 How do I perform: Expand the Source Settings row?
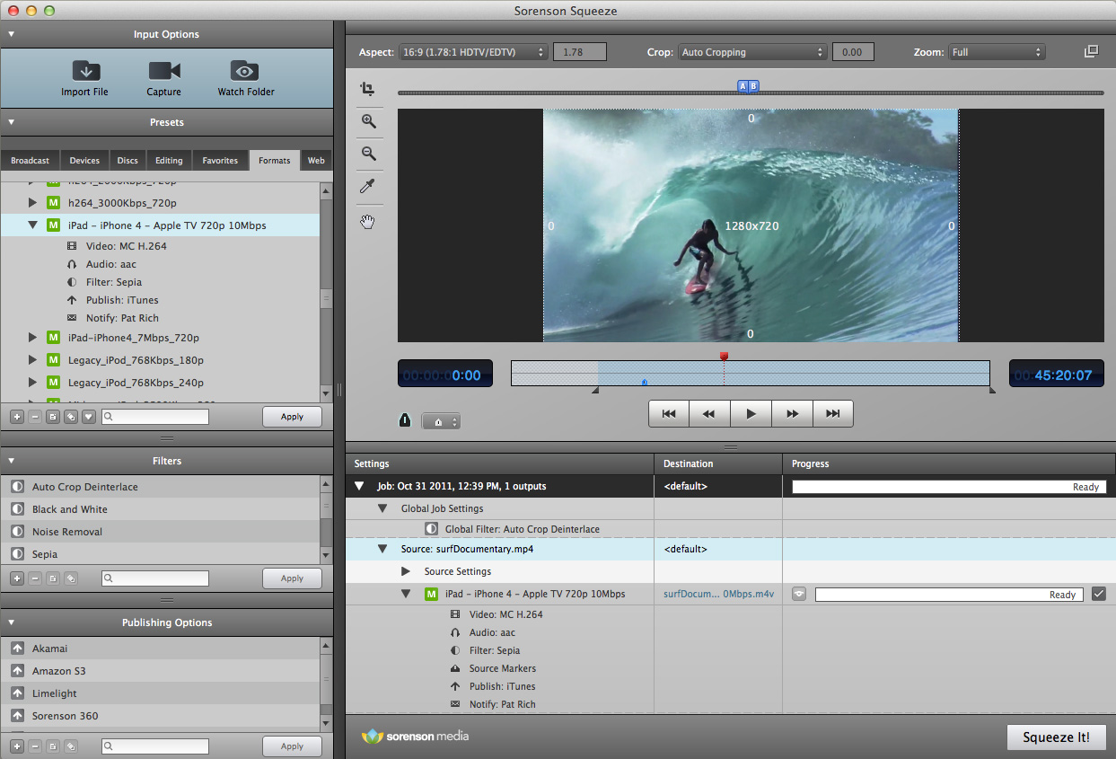click(x=406, y=571)
